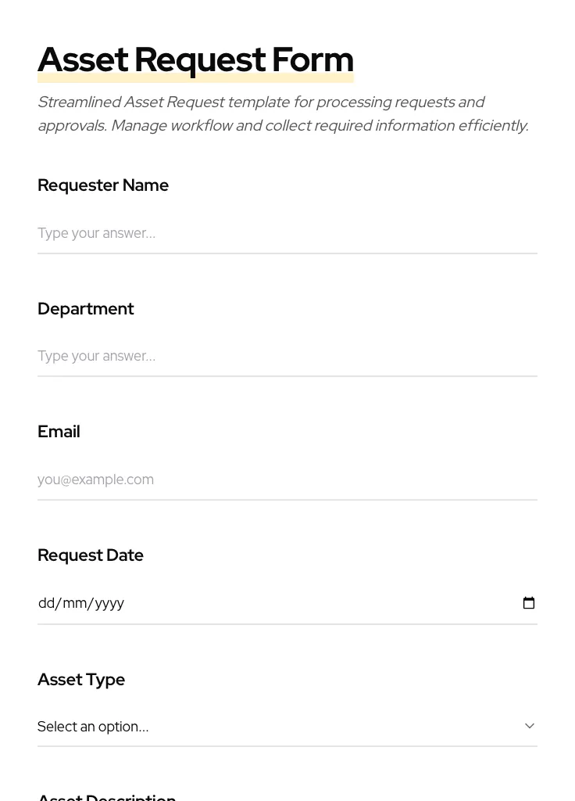Click the 'Requester Name' label
This screenshot has height=801, width=575.
103,185
